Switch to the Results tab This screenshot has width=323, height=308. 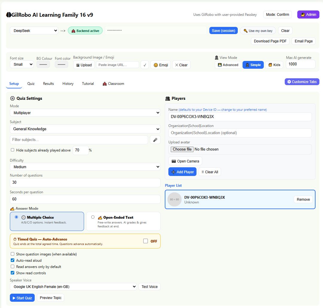[x=48, y=84]
